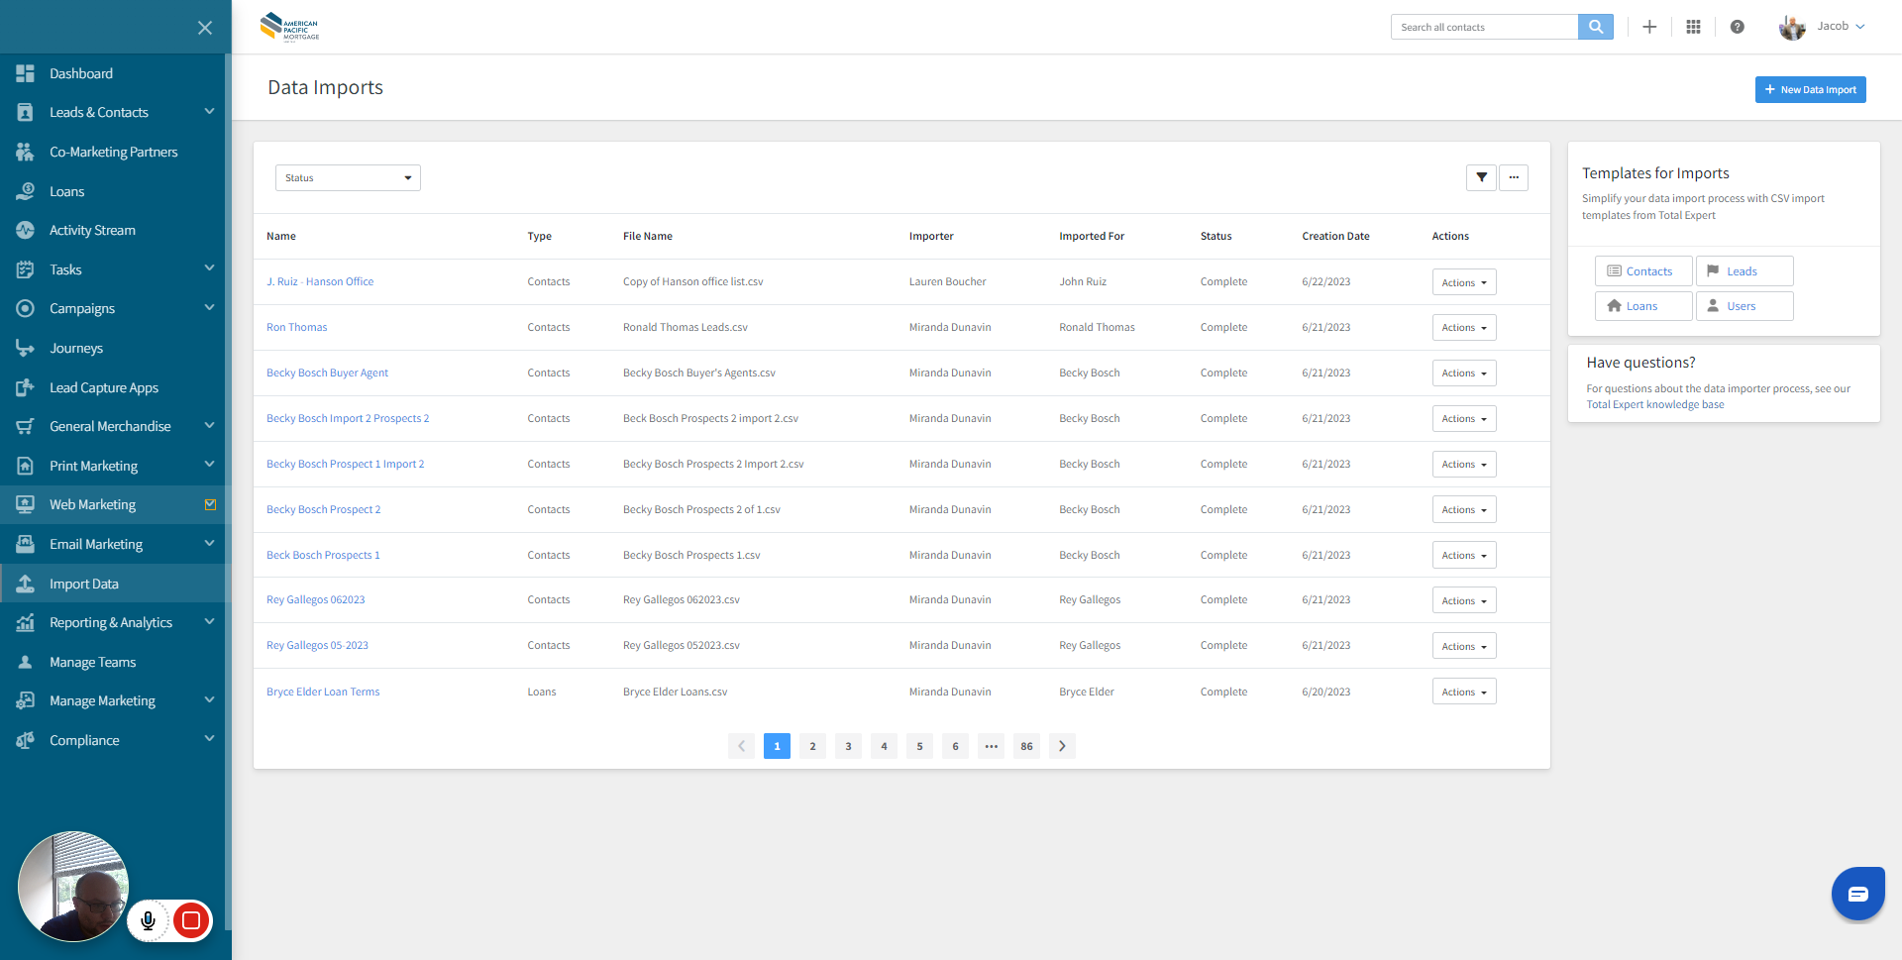
Task: Download the Users import template
Action: click(1744, 306)
